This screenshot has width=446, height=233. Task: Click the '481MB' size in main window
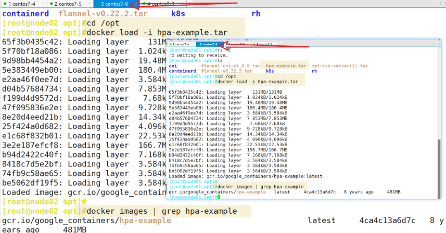click(x=75, y=229)
